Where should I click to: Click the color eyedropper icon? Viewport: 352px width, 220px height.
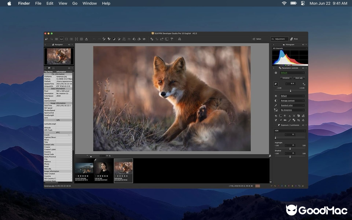click(276, 105)
